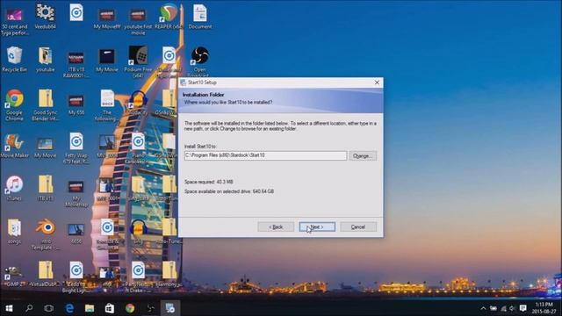Cancel the Start10 installation
This screenshot has height=316, width=562.
[x=358, y=226]
